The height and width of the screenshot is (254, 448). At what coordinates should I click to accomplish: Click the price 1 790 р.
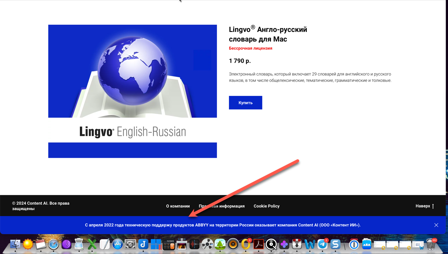coord(240,61)
